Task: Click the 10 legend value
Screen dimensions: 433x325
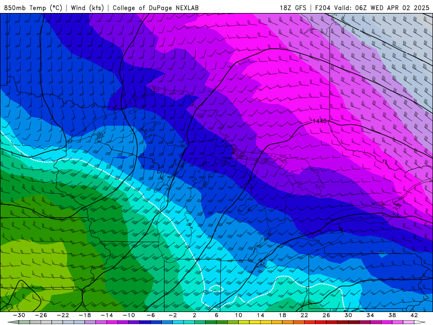Action: tap(239, 315)
